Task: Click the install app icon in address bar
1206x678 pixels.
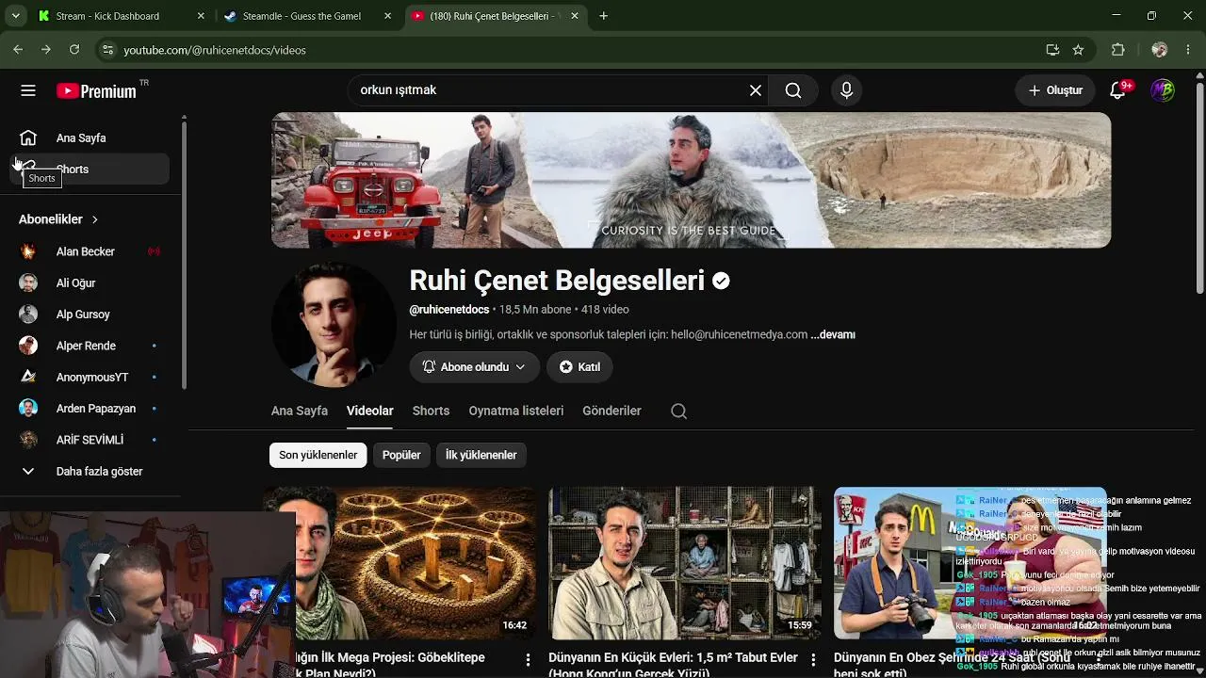Action: point(1052,50)
